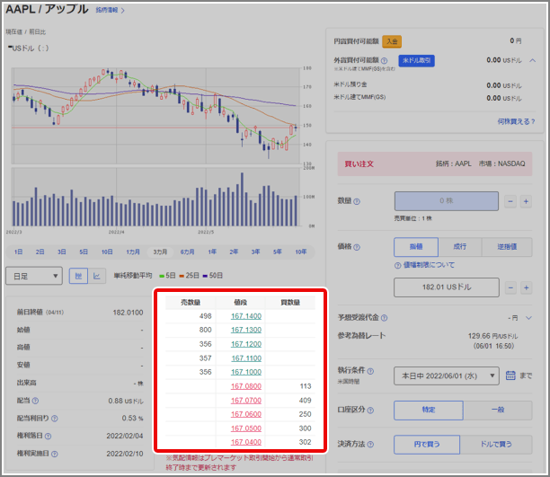Open help icon beside 権利落日
550x477 pixels.
pos(48,436)
